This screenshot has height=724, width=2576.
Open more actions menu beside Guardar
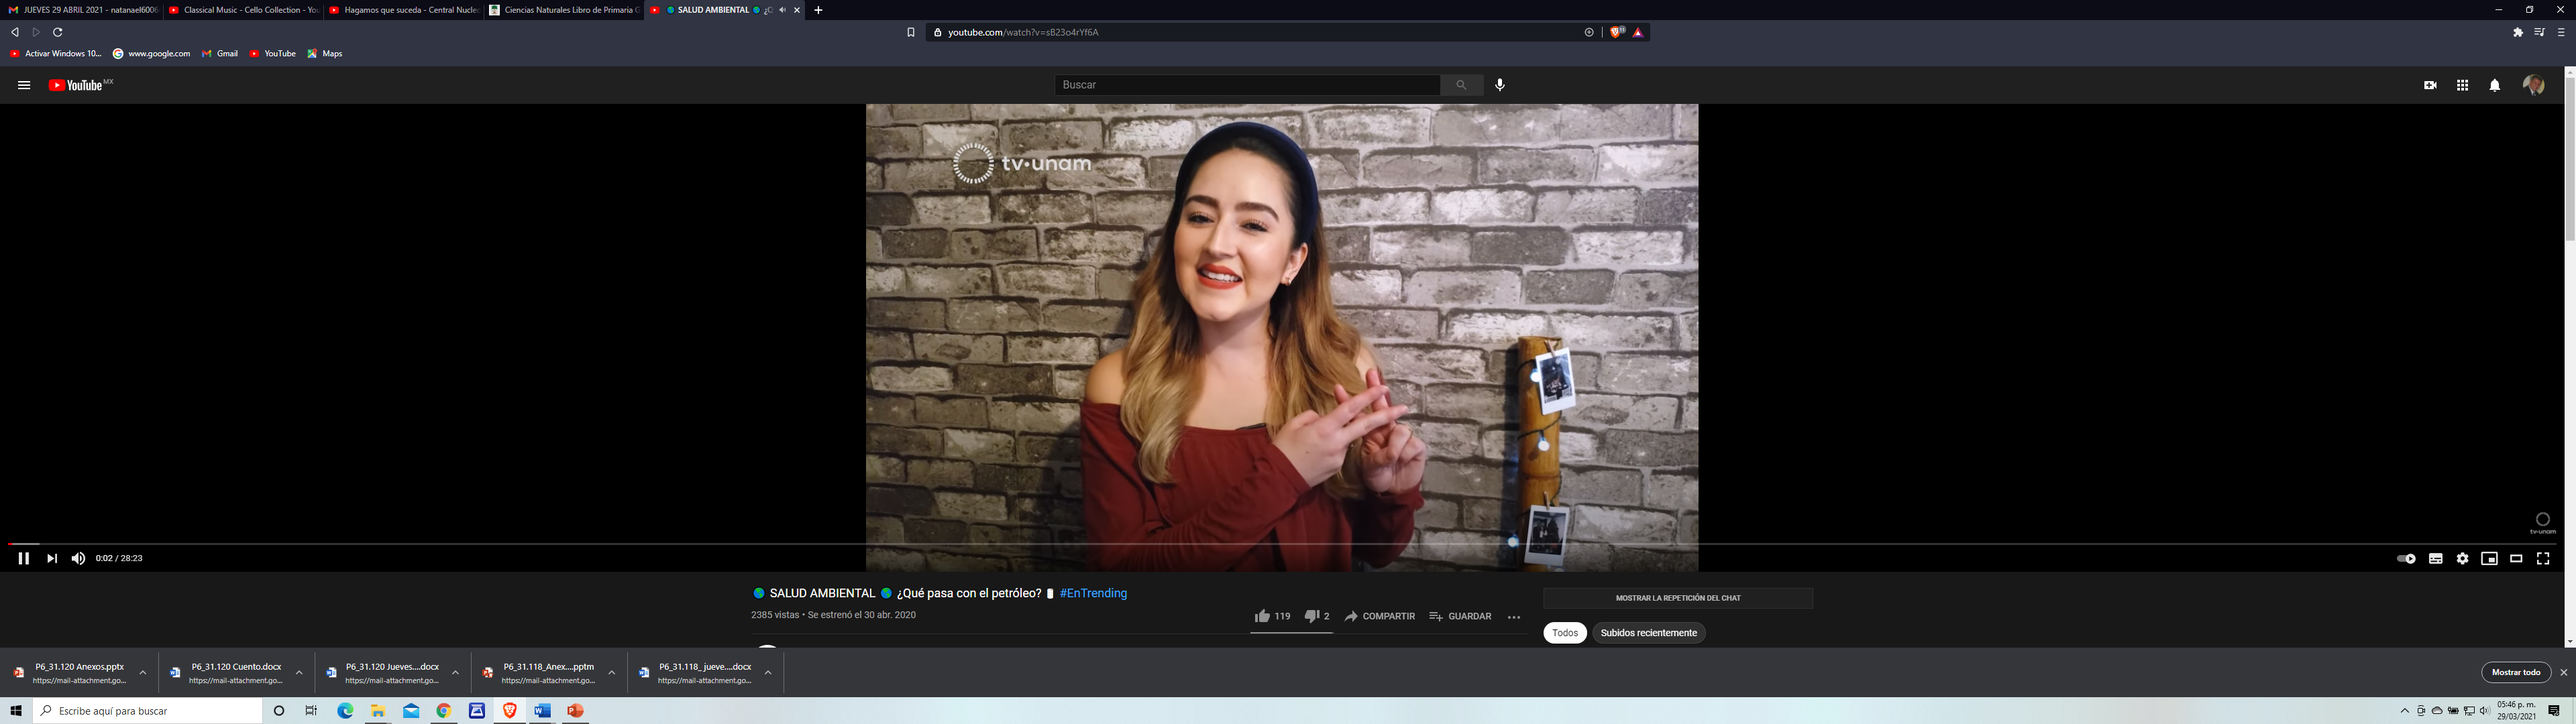coord(1513,617)
